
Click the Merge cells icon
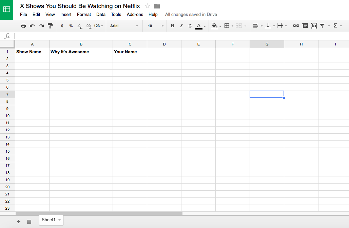click(x=239, y=25)
